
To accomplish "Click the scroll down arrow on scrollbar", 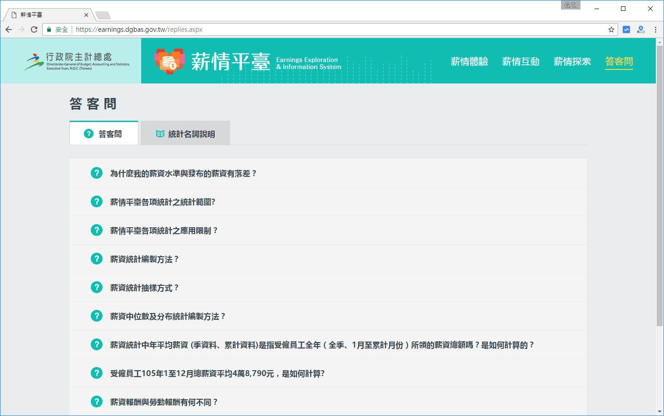I will (659, 411).
